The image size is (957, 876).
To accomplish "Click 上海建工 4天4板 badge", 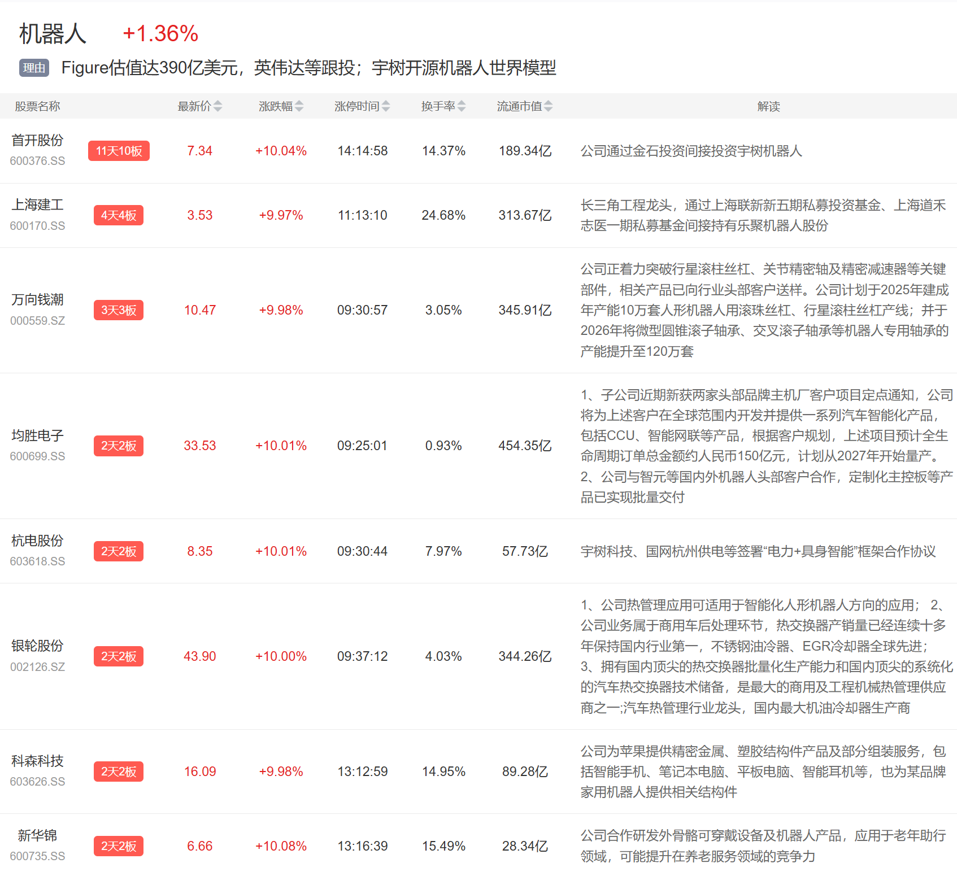I will pos(119,215).
